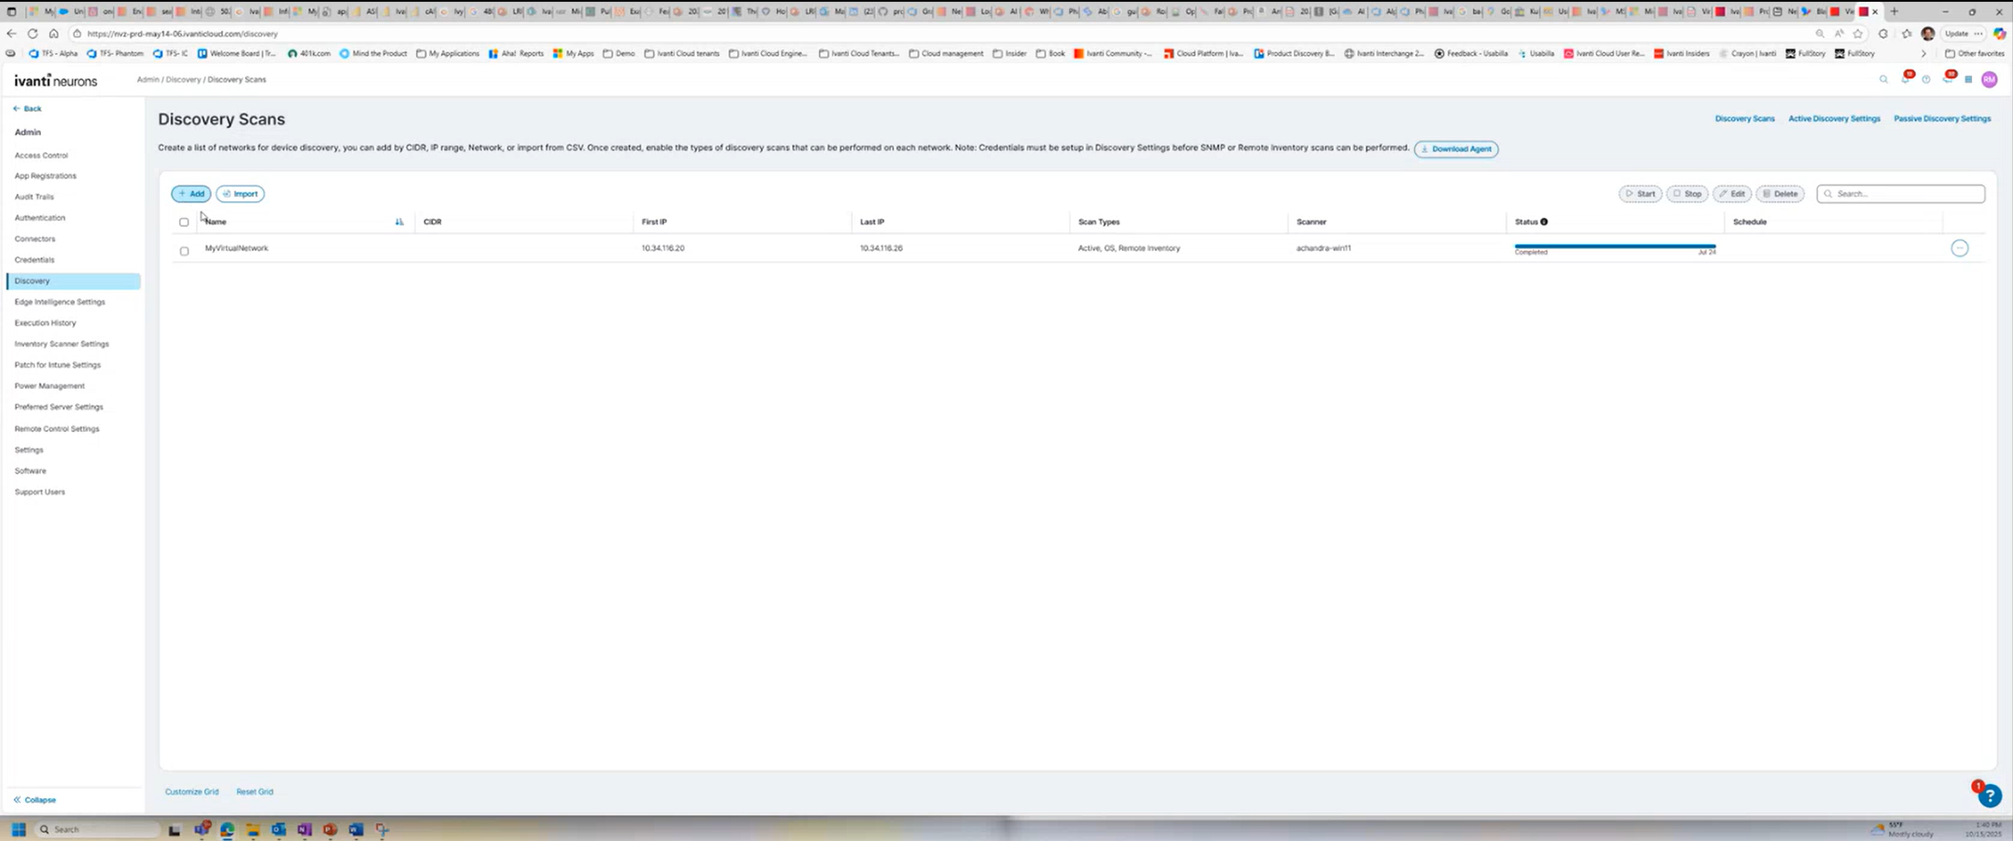The height and width of the screenshot is (841, 2013).
Task: Click the Status column info icon
Action: [1544, 222]
